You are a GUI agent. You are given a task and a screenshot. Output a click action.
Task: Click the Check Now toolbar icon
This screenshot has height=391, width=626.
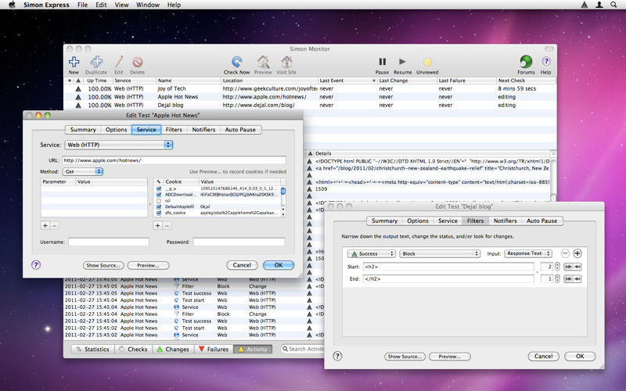237,62
